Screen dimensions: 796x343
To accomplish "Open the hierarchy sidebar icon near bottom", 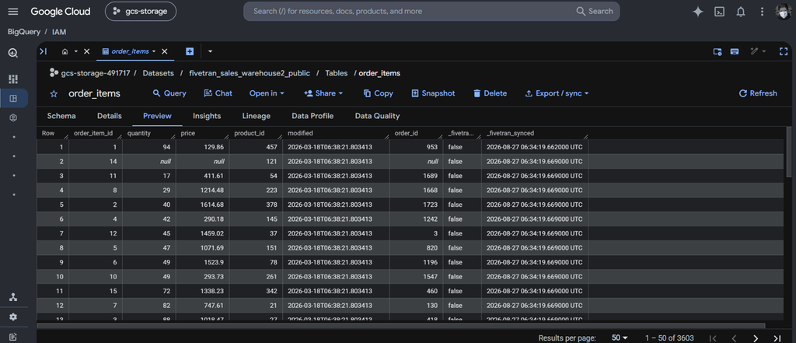I will (13, 297).
